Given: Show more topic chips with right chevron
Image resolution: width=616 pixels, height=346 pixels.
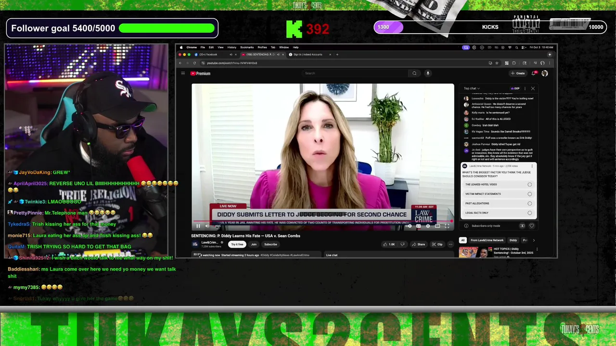Looking at the screenshot, I should 533,240.
